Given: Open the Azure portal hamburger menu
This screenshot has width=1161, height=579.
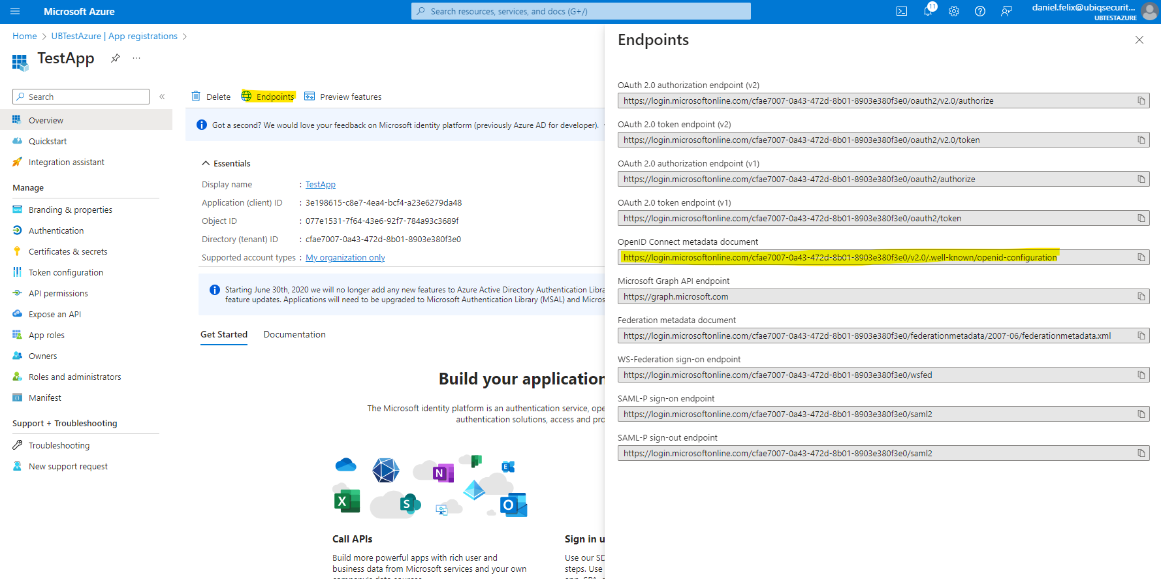Looking at the screenshot, I should pos(15,11).
